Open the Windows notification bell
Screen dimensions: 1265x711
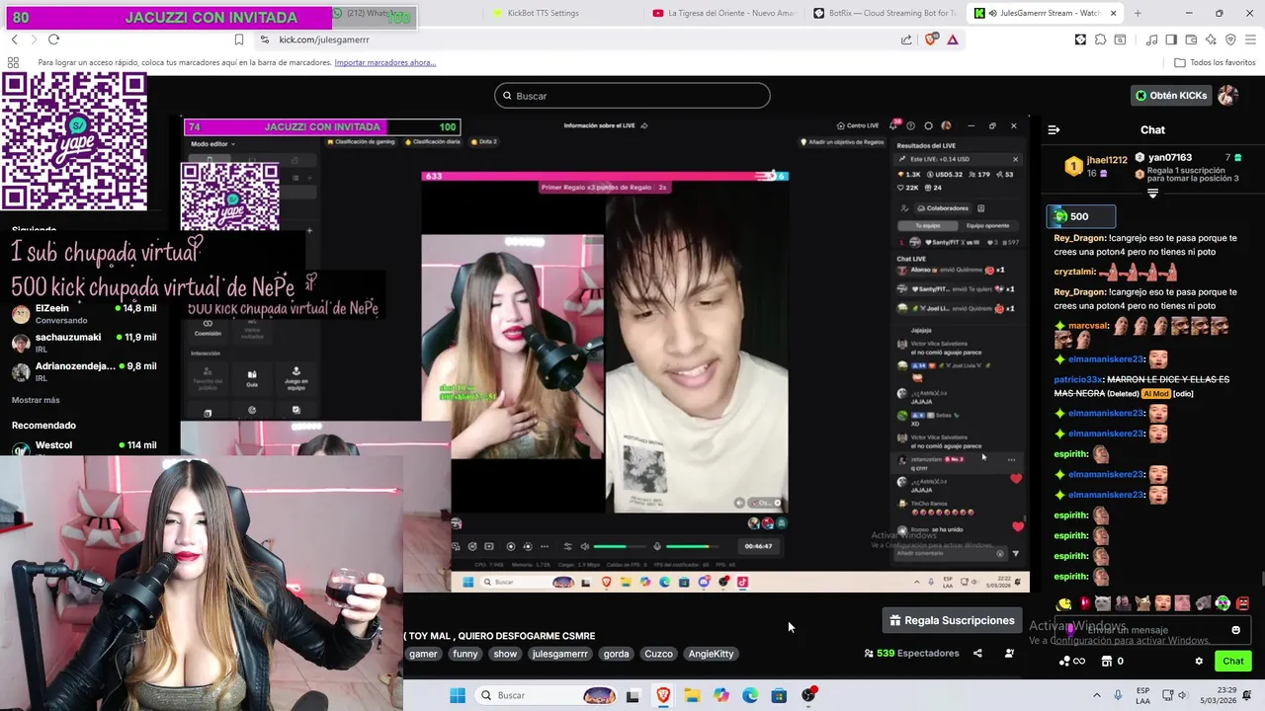click(x=1247, y=695)
